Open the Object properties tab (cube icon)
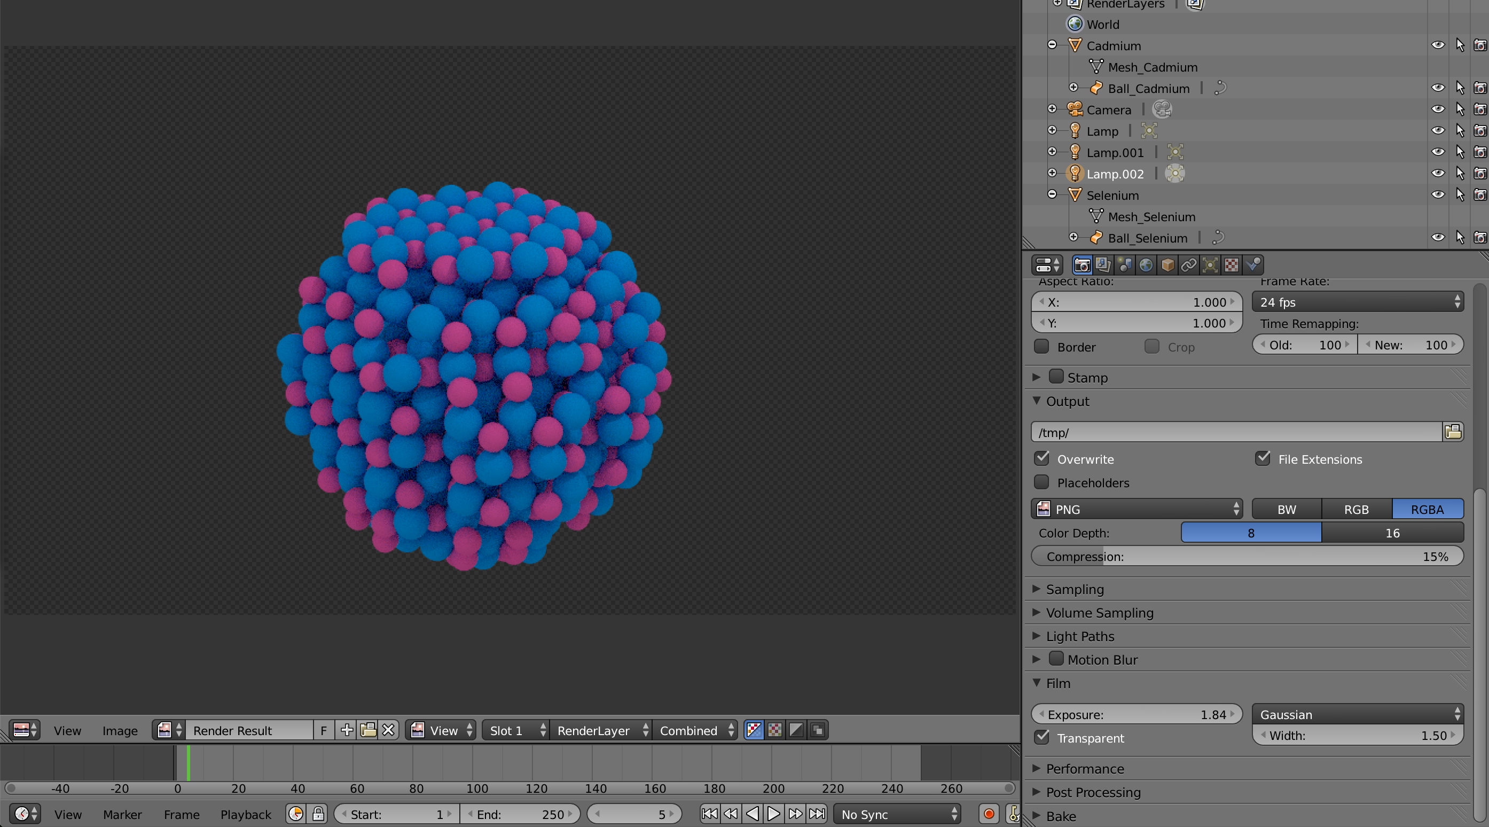1489x827 pixels. 1167,265
